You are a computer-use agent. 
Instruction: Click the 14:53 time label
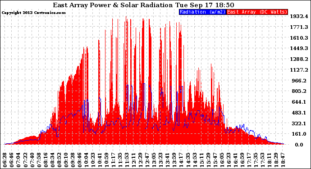tap(195, 160)
